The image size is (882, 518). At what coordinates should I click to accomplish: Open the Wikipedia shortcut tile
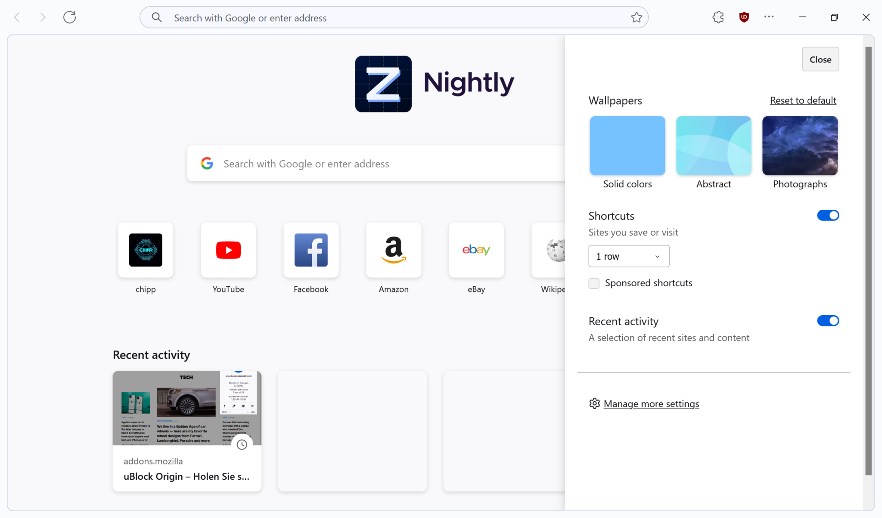click(x=548, y=250)
